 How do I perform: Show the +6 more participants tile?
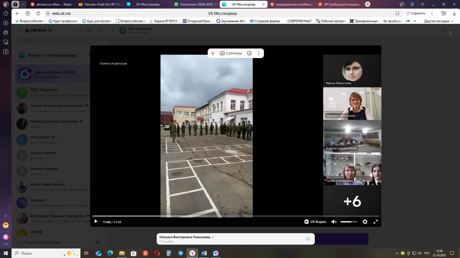(352, 201)
